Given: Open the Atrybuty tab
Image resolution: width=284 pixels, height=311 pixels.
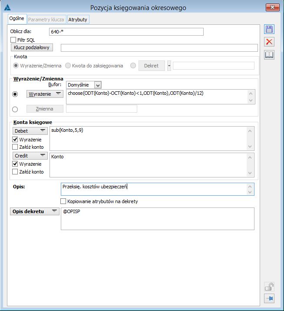Looking at the screenshot, I should pyautogui.click(x=78, y=20).
